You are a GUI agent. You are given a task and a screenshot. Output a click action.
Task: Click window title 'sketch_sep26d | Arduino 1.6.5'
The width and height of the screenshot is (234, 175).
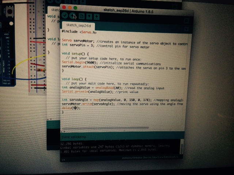(x=128, y=11)
